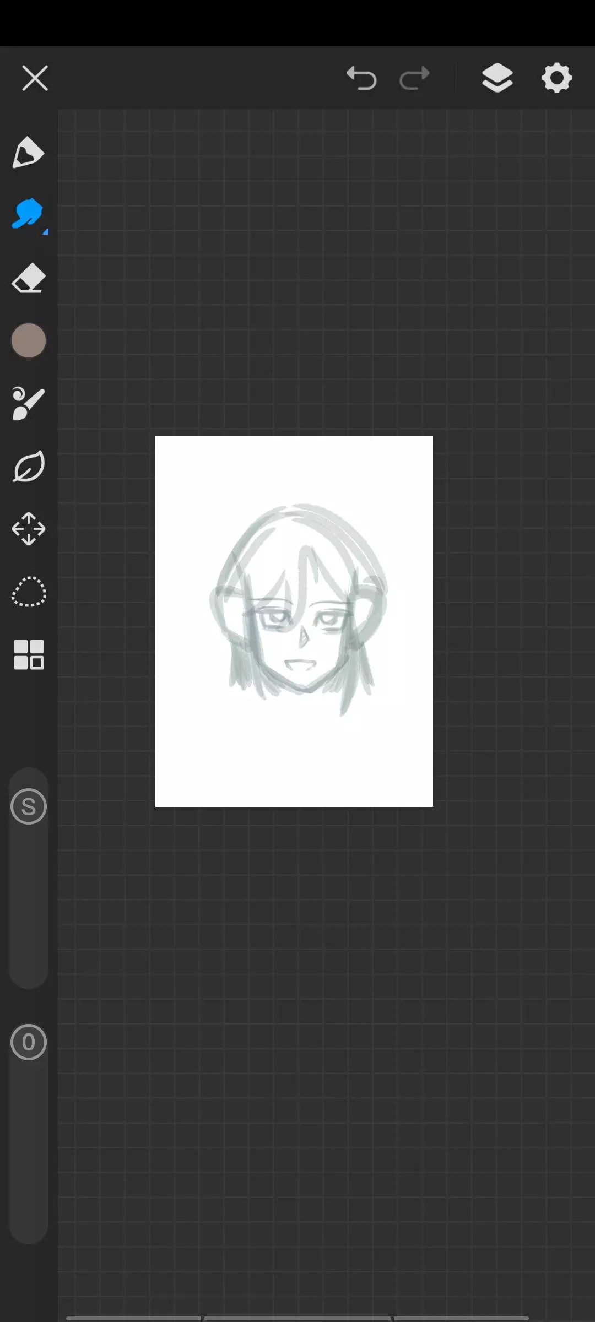Image resolution: width=595 pixels, height=1322 pixels.
Task: Expand blend options via blue corner triangle
Action: tap(45, 232)
